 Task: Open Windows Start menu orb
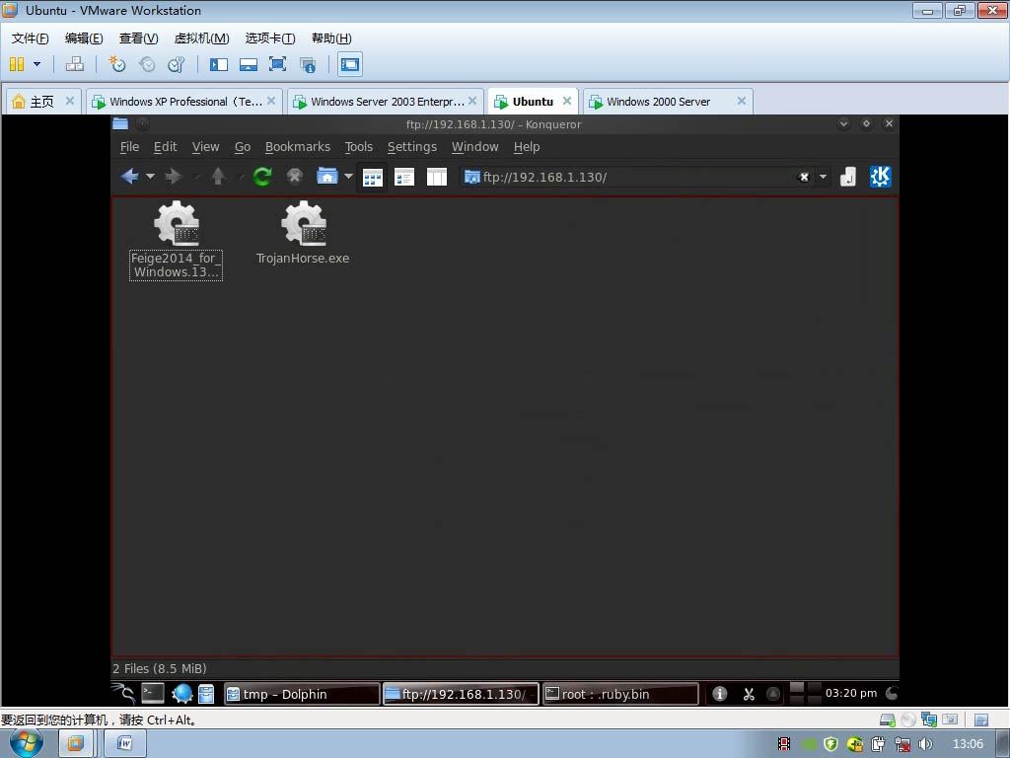pos(27,743)
